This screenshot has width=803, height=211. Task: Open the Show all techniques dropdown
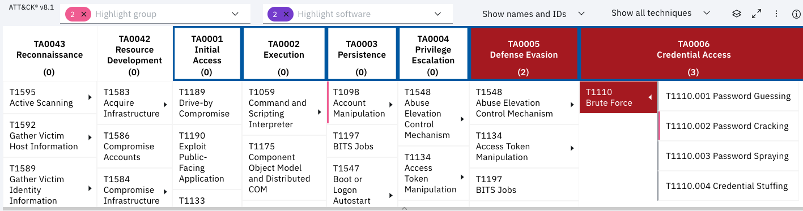[x=661, y=13]
